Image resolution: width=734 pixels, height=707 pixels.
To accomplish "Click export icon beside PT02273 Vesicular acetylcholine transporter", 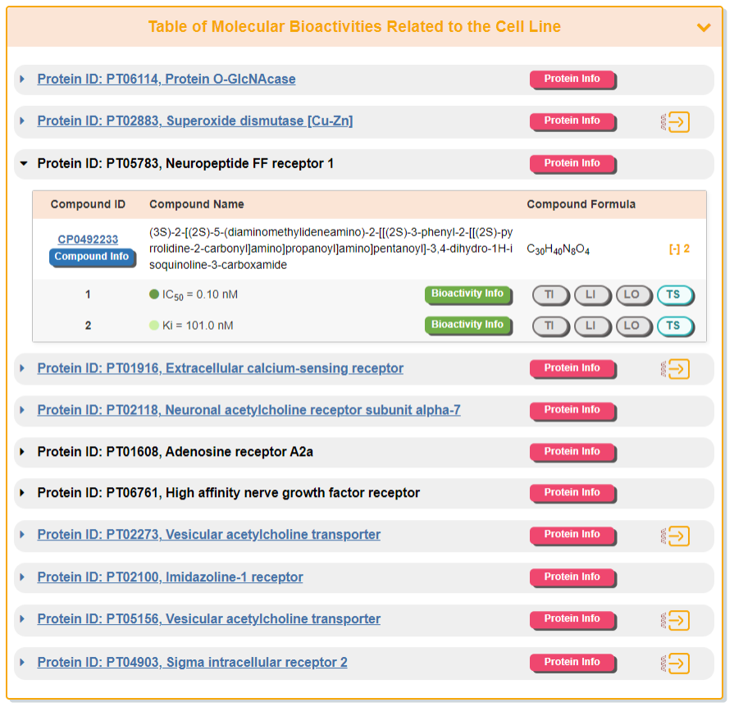I will (x=675, y=536).
